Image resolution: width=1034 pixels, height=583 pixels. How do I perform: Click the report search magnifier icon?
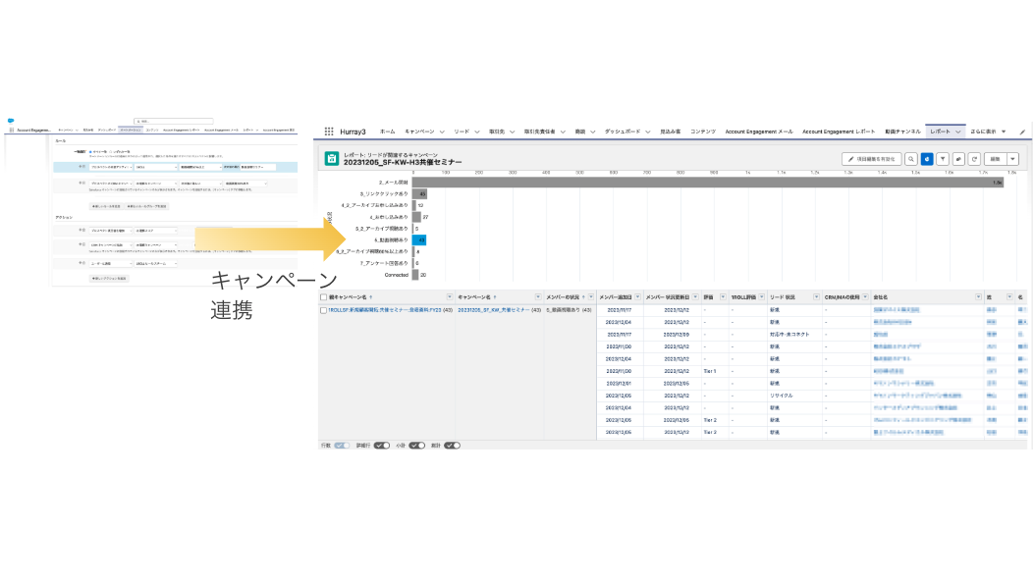[911, 158]
